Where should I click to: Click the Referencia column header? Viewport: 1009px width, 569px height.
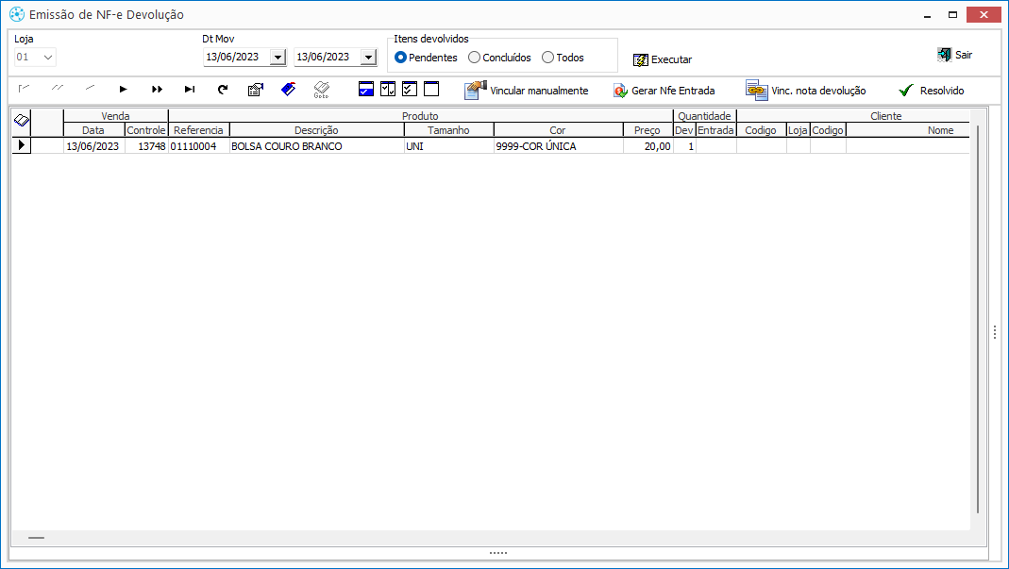(198, 130)
